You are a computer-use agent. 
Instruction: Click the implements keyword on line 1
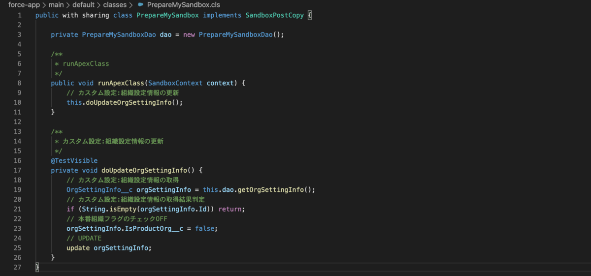pyautogui.click(x=222, y=15)
